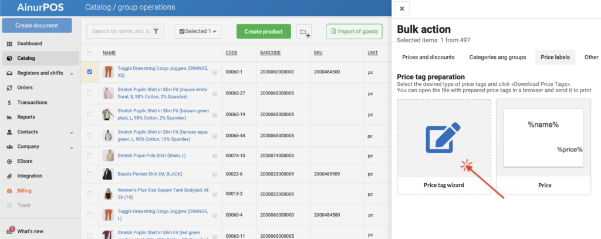Check the Women's Plus Size Bodysuit checkbox
The height and width of the screenshot is (239, 601).
(90, 193)
